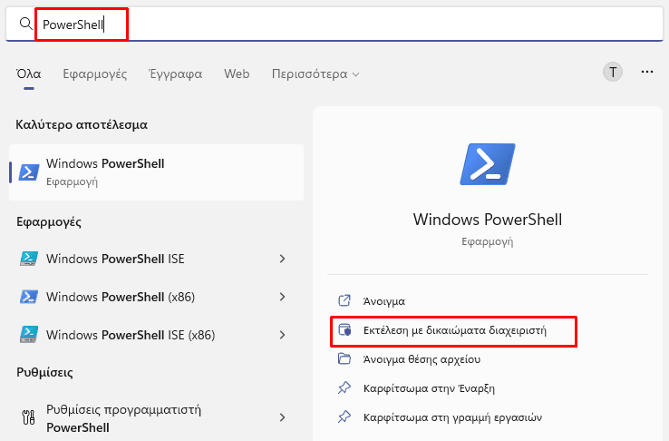Click Άνοιγμα to open PowerShell
The width and height of the screenshot is (669, 441).
coord(384,301)
